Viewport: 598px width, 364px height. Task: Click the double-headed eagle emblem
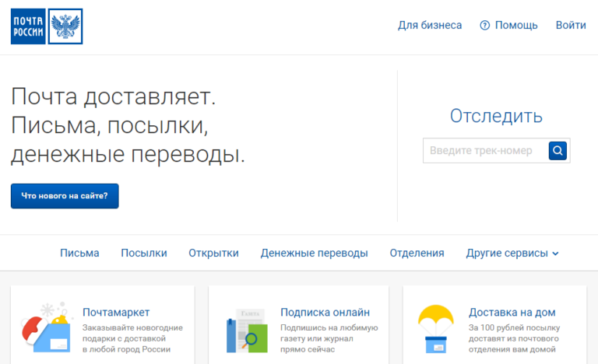click(65, 26)
